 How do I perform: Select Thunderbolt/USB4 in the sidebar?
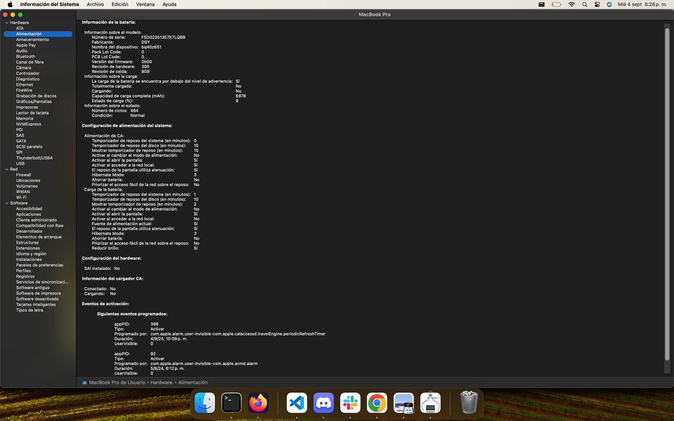[x=34, y=158]
